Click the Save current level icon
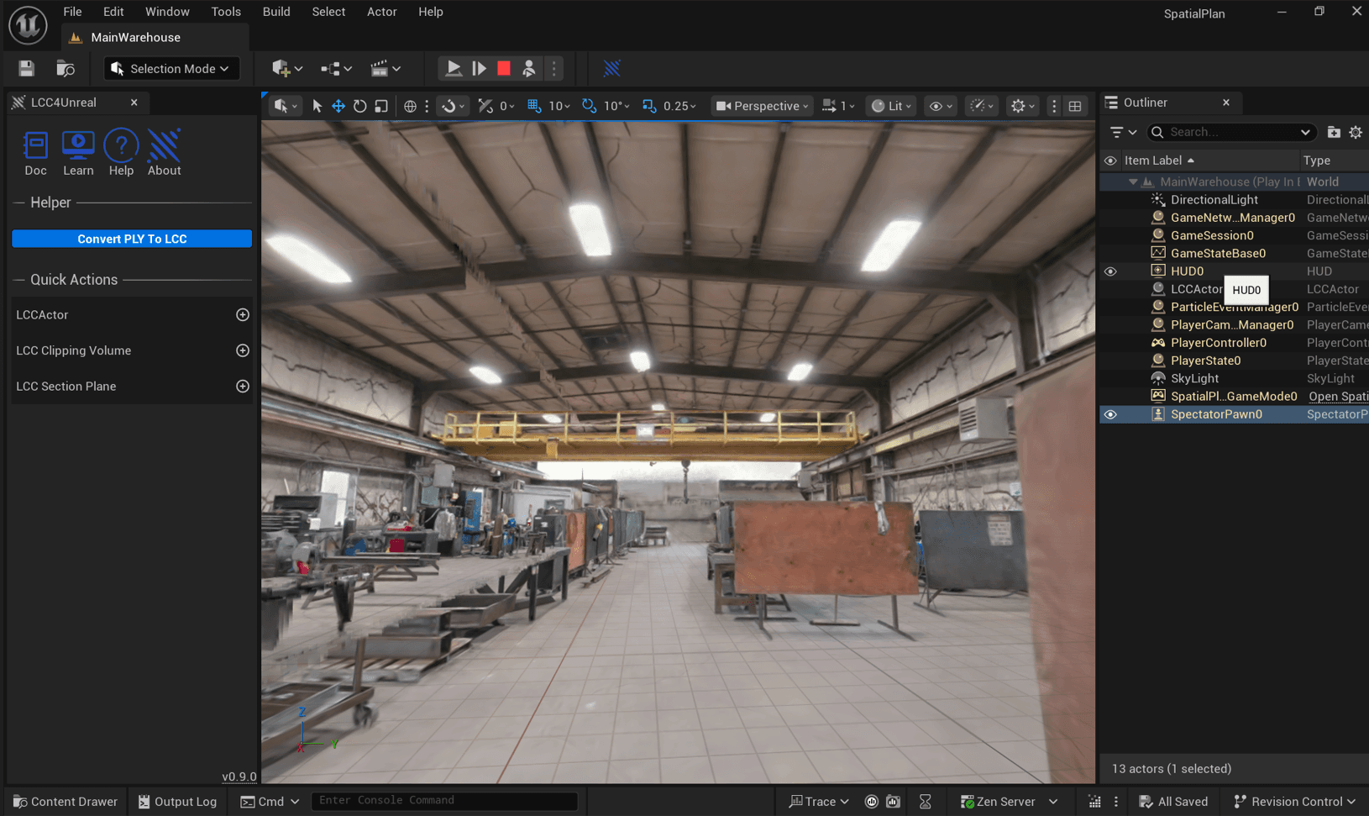This screenshot has height=816, width=1369. 27,68
